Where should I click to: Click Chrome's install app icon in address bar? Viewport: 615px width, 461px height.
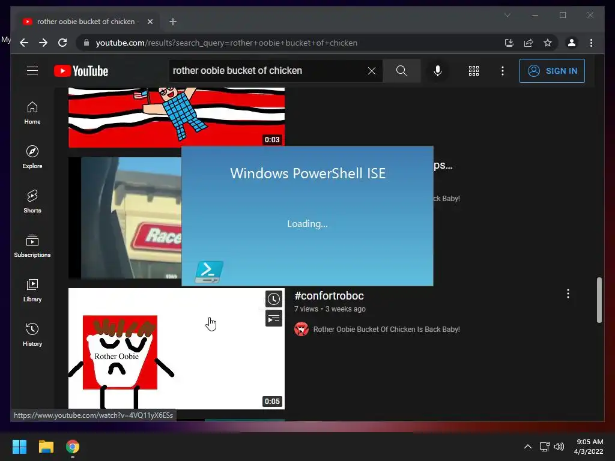pyautogui.click(x=509, y=43)
